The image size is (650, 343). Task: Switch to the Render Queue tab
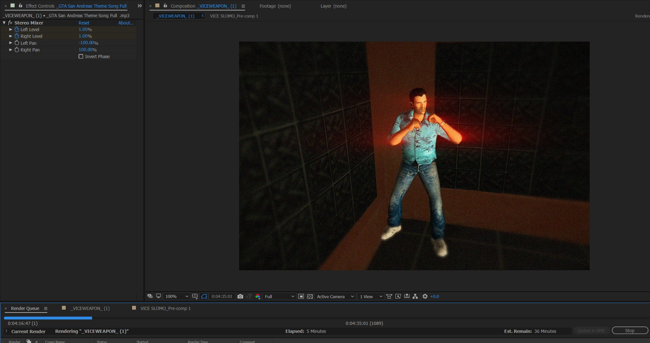25,308
